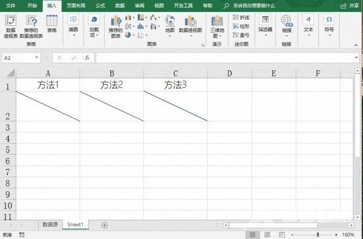Viewport: 363px width, 239px height.
Task: Switch to the Developer (开发工具) tab
Action: point(183,5)
